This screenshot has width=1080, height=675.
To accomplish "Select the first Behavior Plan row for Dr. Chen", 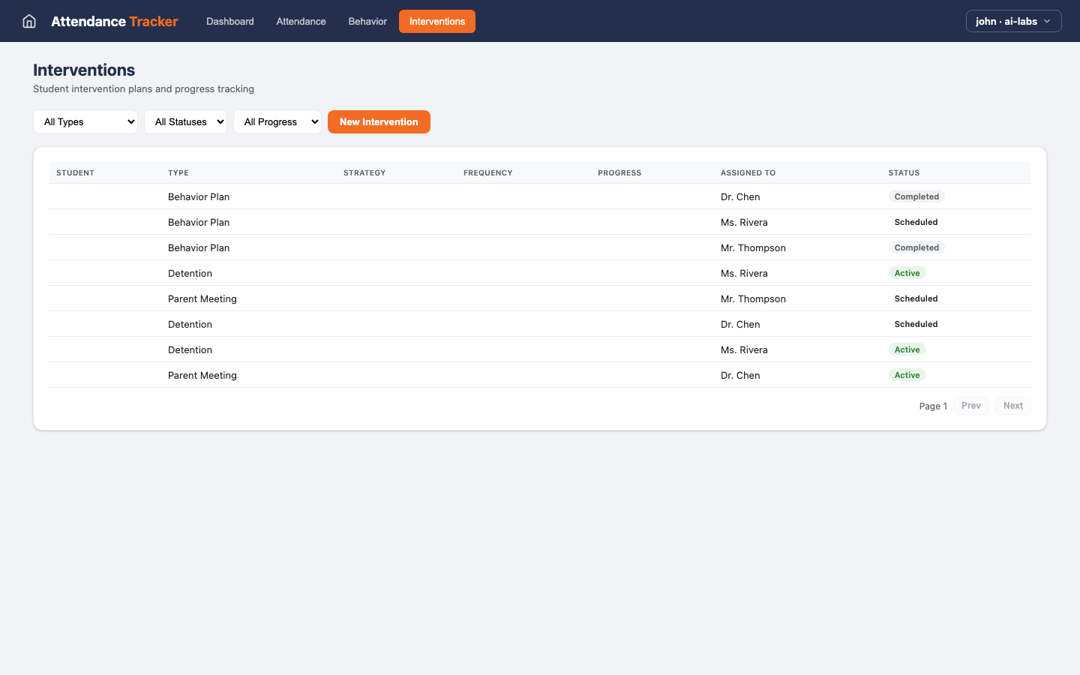I will (199, 197).
